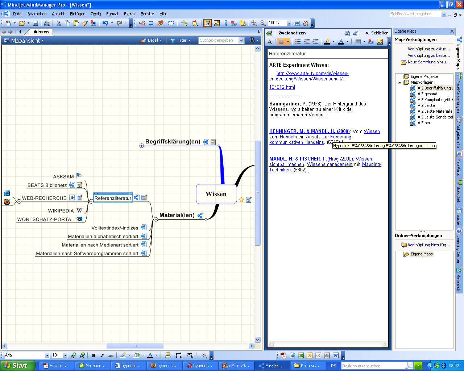The height and width of the screenshot is (371, 464).
Task: Click the binoculars search icon
Action: point(252,40)
